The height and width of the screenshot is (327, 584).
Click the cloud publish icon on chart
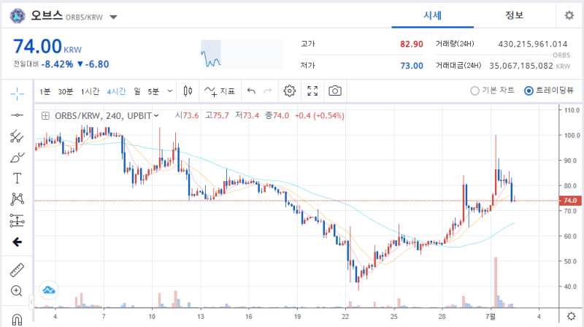coord(49,290)
